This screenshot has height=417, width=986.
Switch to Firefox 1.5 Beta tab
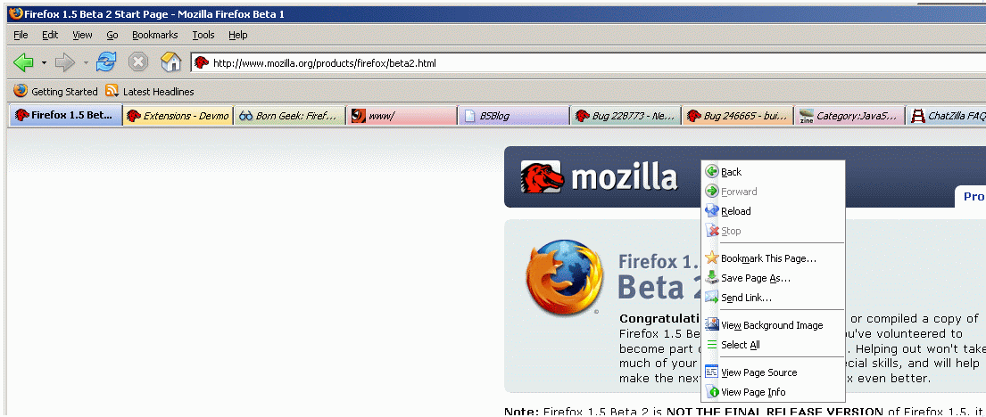coord(67,116)
